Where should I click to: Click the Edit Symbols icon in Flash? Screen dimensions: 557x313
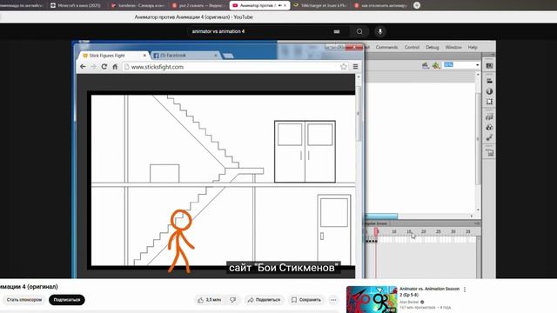tap(436, 65)
